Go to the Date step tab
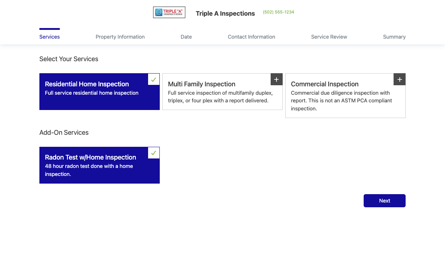The height and width of the screenshot is (263, 445). (186, 37)
